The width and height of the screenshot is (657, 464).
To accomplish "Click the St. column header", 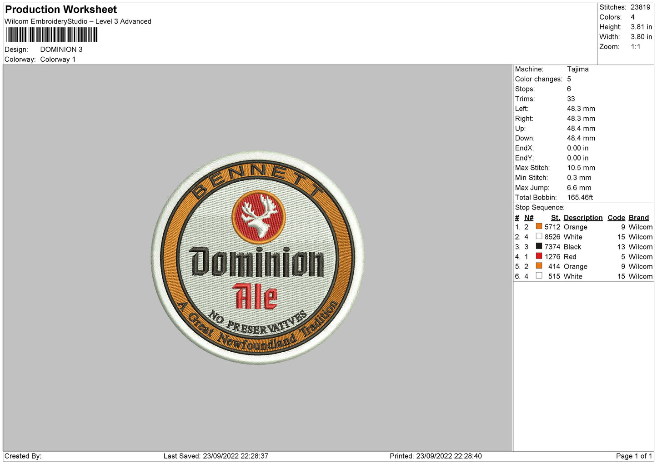I will (x=555, y=218).
